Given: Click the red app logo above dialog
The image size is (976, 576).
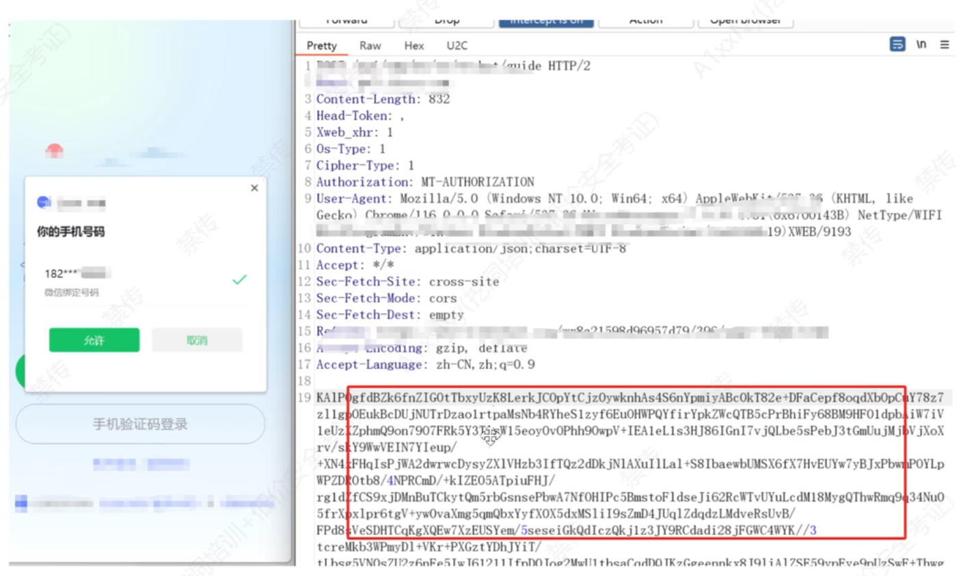Looking at the screenshot, I should [x=55, y=150].
